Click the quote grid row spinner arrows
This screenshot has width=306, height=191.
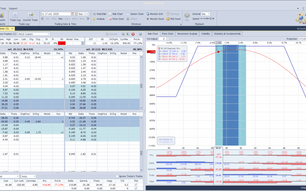click(83, 43)
